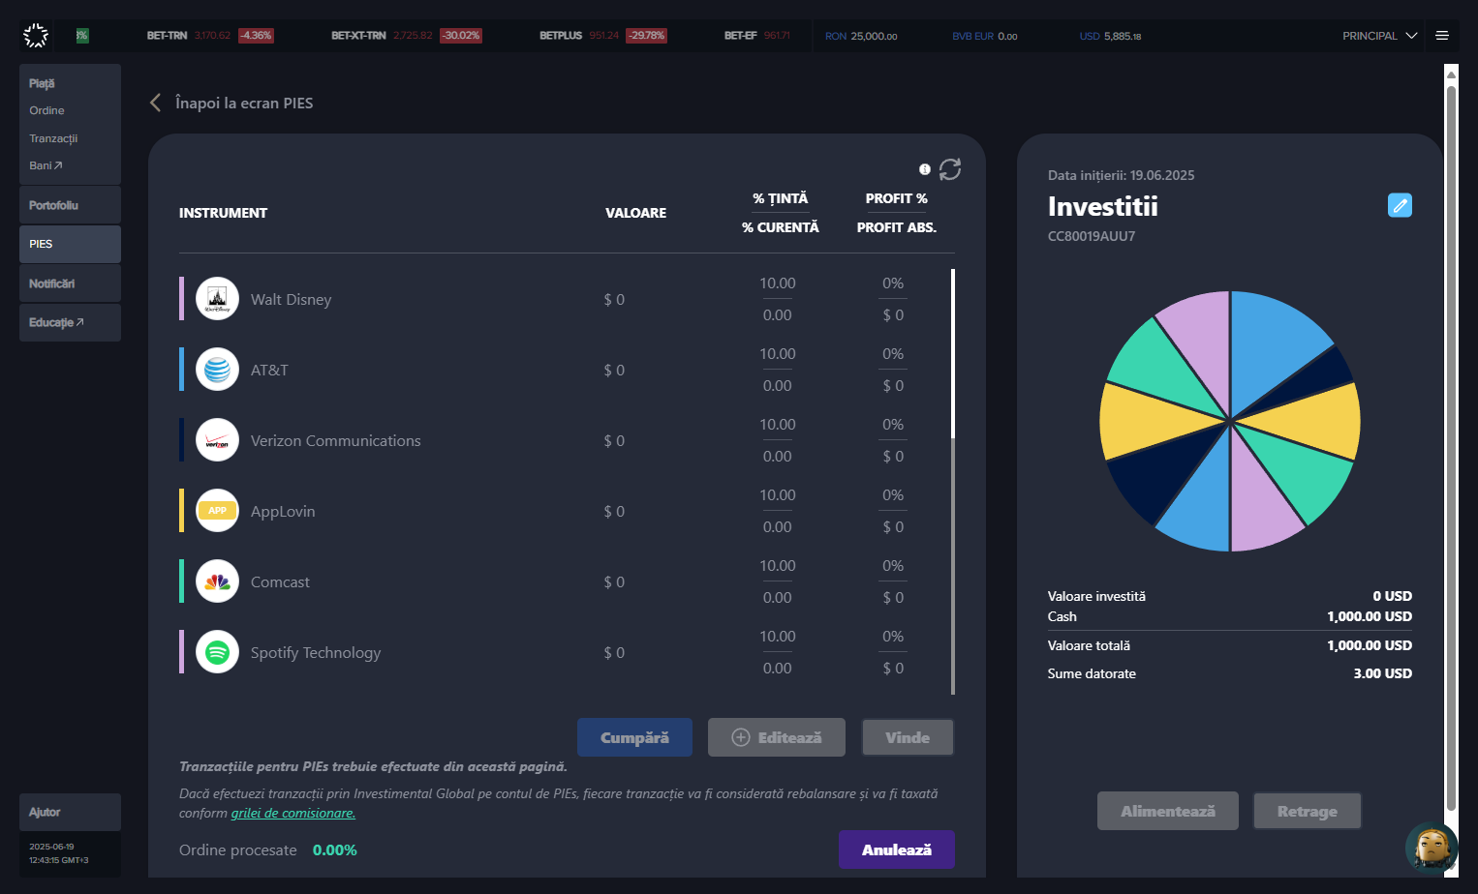
Task: Click the Retrage button
Action: (1308, 811)
